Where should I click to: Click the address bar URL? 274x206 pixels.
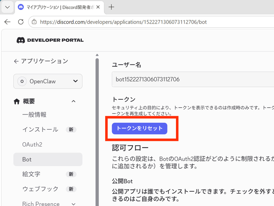(123, 22)
